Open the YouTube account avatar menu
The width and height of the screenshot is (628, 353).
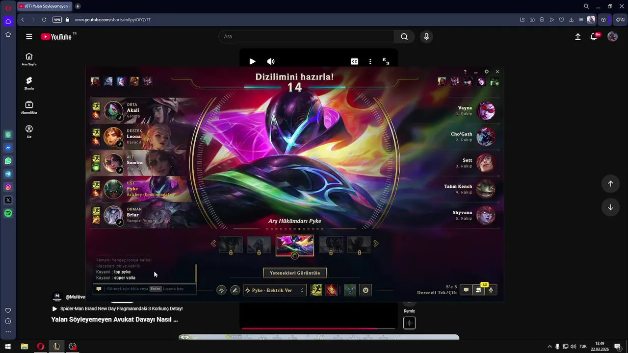coord(612,36)
